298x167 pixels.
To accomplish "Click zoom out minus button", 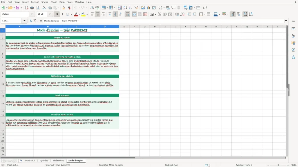I will [268, 165].
